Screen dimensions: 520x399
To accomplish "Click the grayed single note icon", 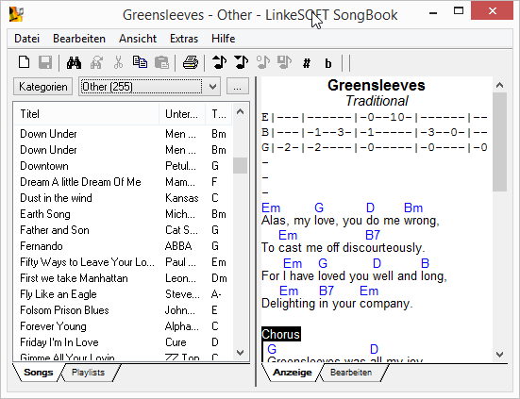I will pyautogui.click(x=263, y=62).
